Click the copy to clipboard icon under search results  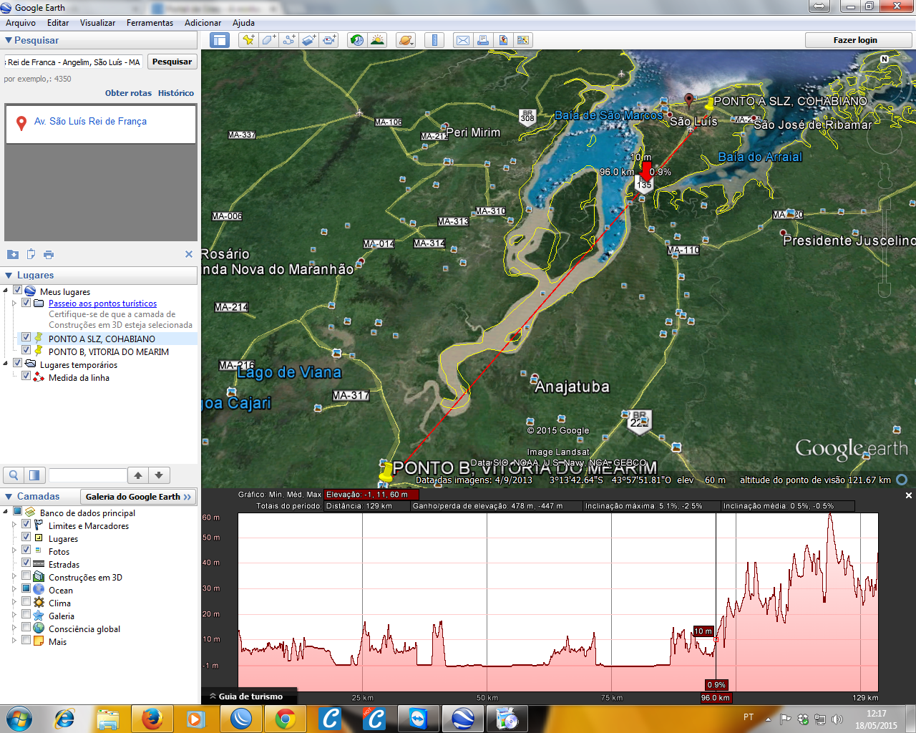31,254
